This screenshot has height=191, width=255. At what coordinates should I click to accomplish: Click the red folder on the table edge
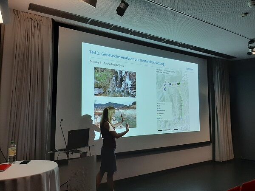[x=4, y=167]
